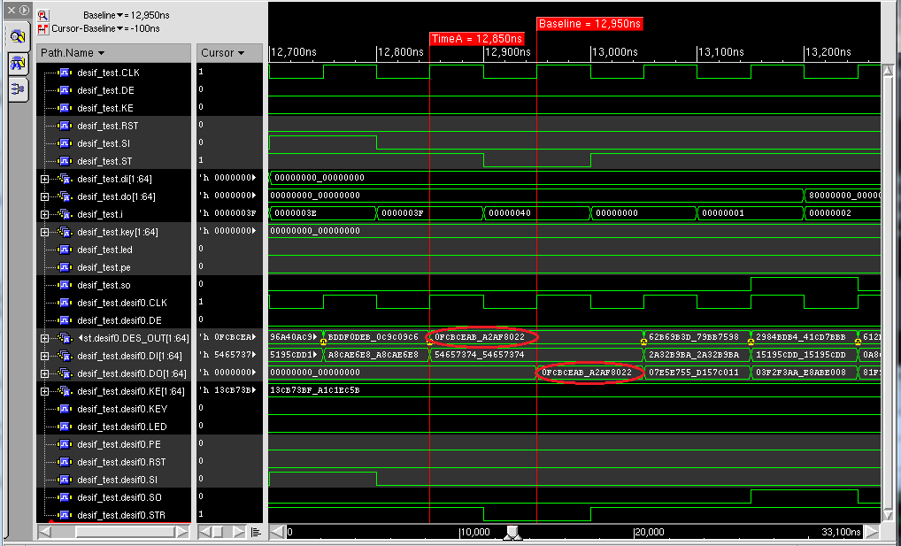Screen dimensions: 901x546
Task: Open the search sidebar tab with magnifier icon
Action: (x=18, y=37)
